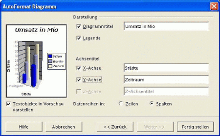This screenshot has width=220, height=136.
Task: Disable the X-Achse title checkbox
Action: (79, 68)
